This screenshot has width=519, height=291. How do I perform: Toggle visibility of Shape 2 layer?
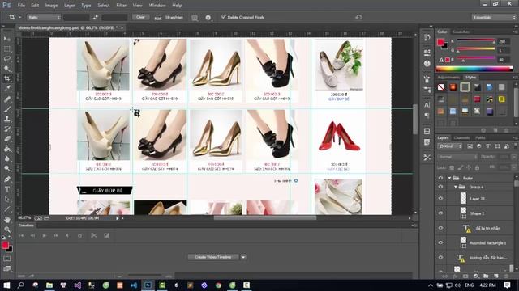point(440,213)
